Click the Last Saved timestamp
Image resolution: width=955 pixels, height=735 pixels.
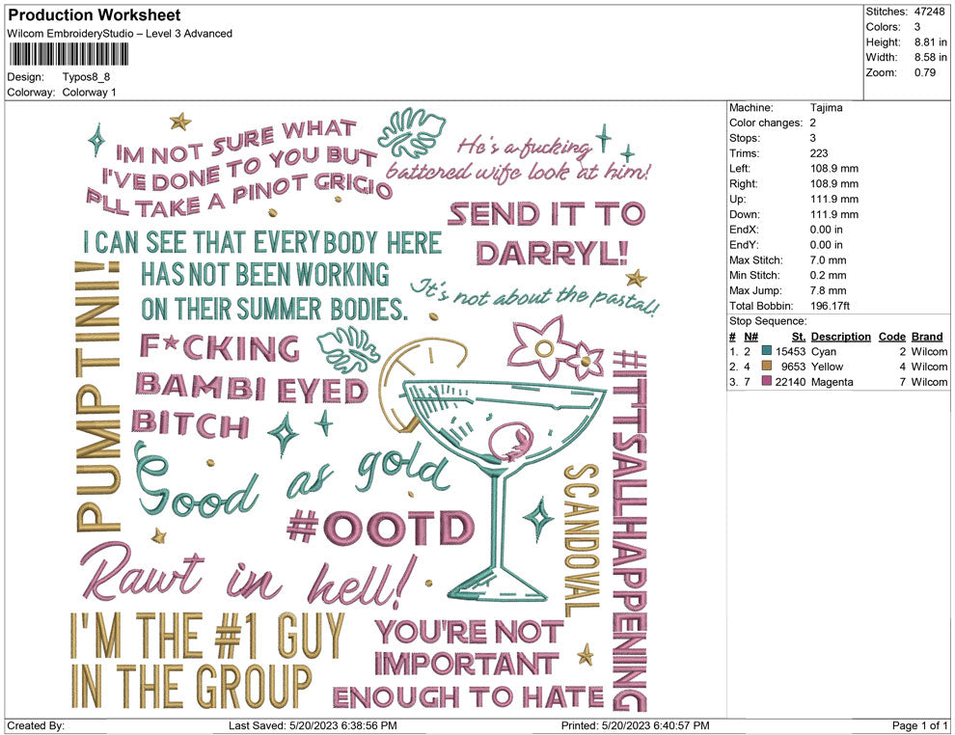pos(313,725)
